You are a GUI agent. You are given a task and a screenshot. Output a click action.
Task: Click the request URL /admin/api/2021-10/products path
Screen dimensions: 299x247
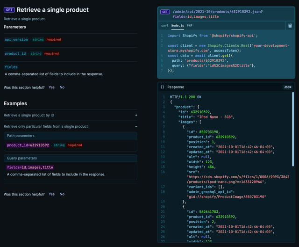218,15
